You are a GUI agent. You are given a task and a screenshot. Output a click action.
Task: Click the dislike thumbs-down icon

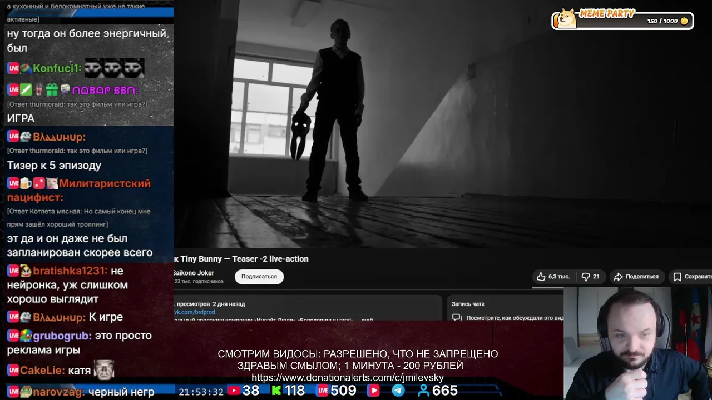pos(586,277)
